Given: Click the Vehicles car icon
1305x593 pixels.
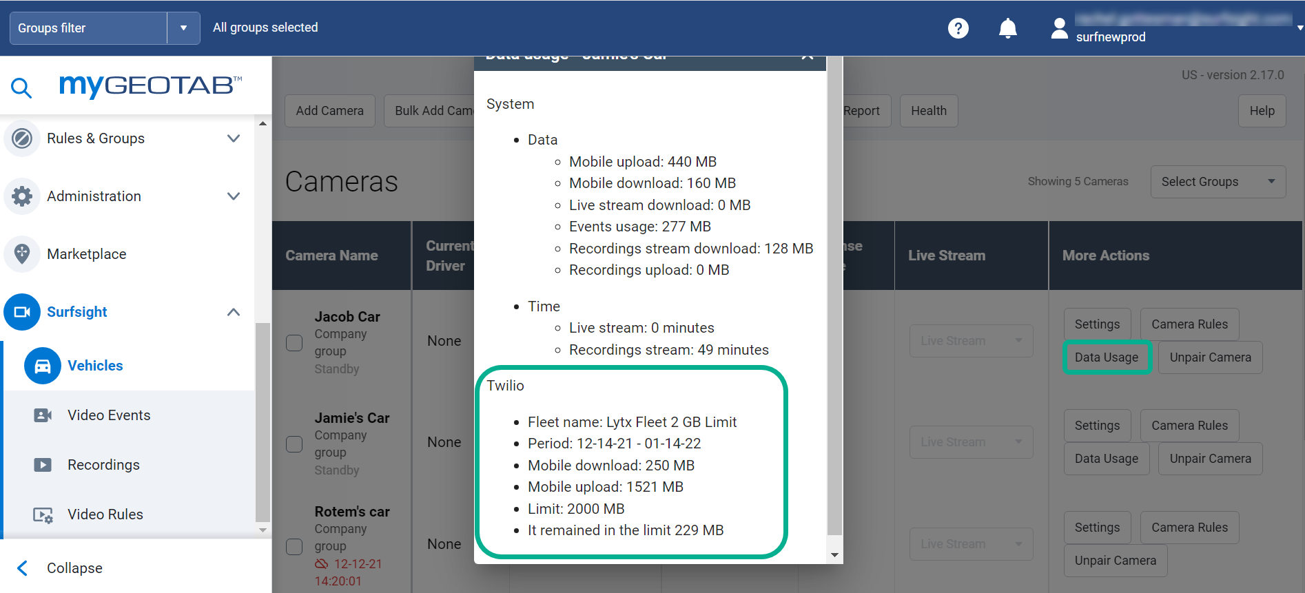Looking at the screenshot, I should [43, 366].
